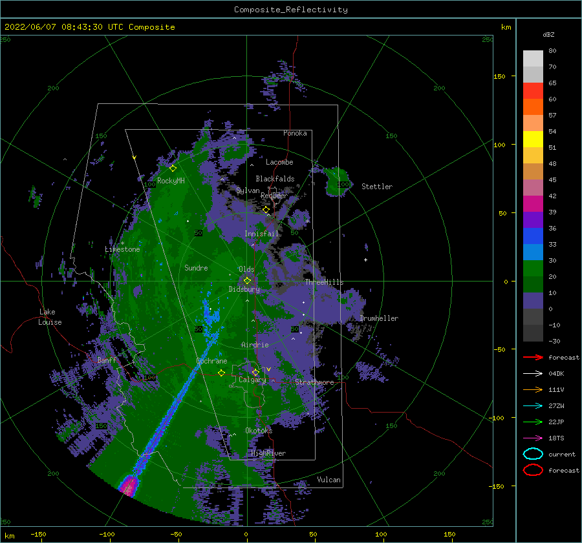Click the 80 dBZ color swatch

(x=533, y=58)
